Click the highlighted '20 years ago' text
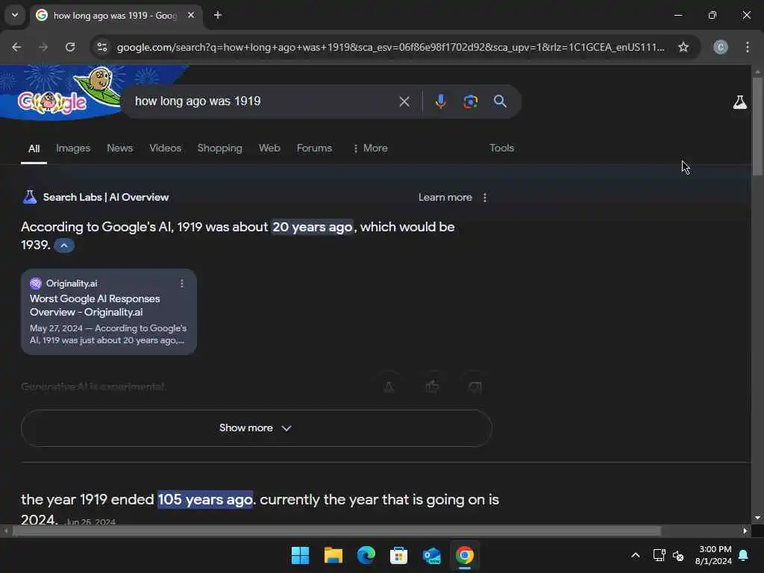Viewport: 764px width, 573px height. [313, 227]
